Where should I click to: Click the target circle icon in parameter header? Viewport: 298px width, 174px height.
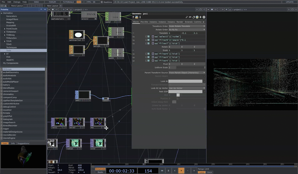(204, 17)
